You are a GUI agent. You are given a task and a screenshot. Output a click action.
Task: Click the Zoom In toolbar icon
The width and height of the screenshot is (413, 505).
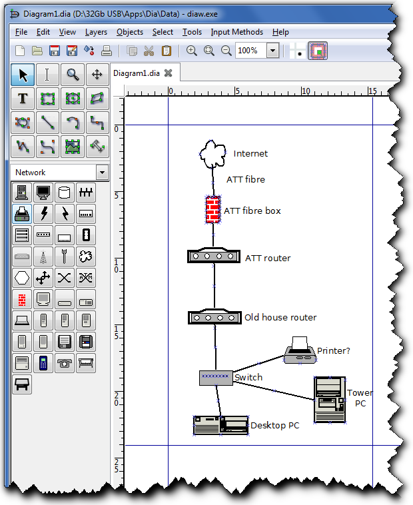click(192, 51)
